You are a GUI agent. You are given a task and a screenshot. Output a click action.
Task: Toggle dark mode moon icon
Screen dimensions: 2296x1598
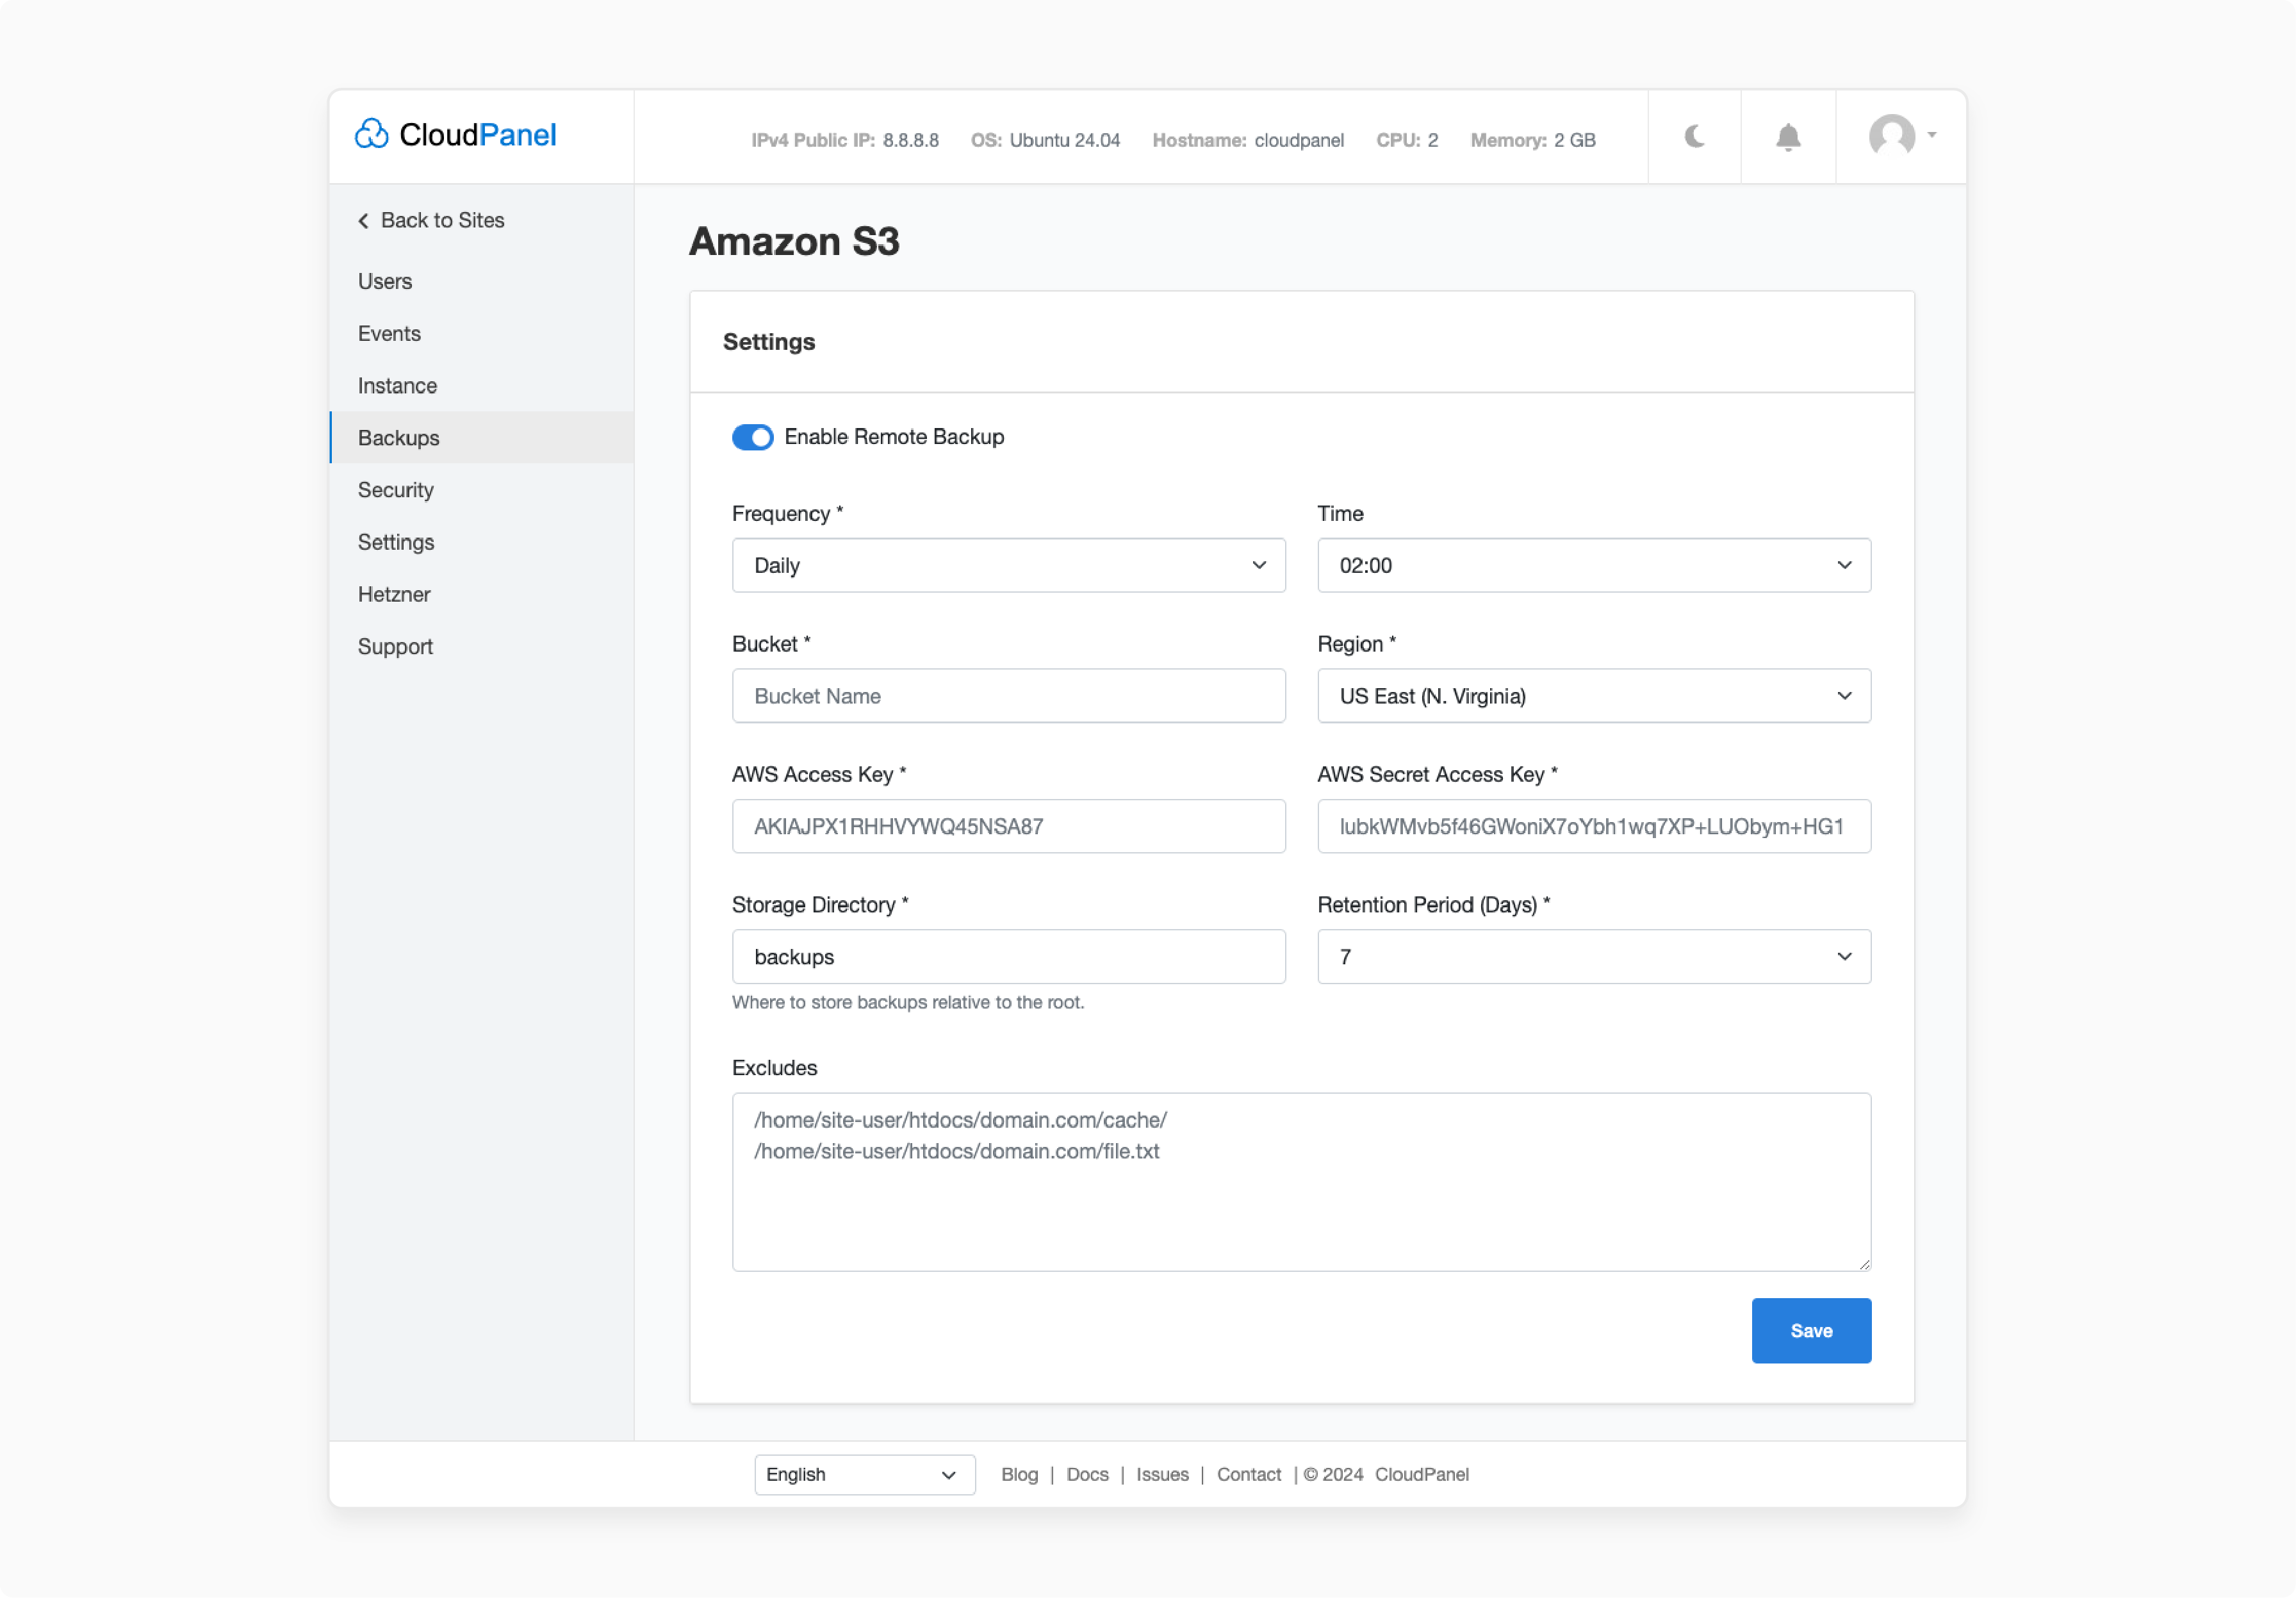[x=1694, y=136]
